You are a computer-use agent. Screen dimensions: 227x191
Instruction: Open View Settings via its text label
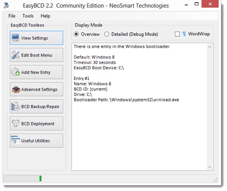click(35, 38)
